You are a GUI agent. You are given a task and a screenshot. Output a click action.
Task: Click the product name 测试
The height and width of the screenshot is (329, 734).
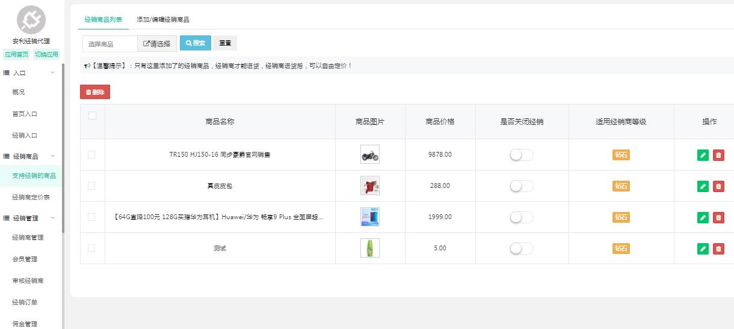pos(220,249)
